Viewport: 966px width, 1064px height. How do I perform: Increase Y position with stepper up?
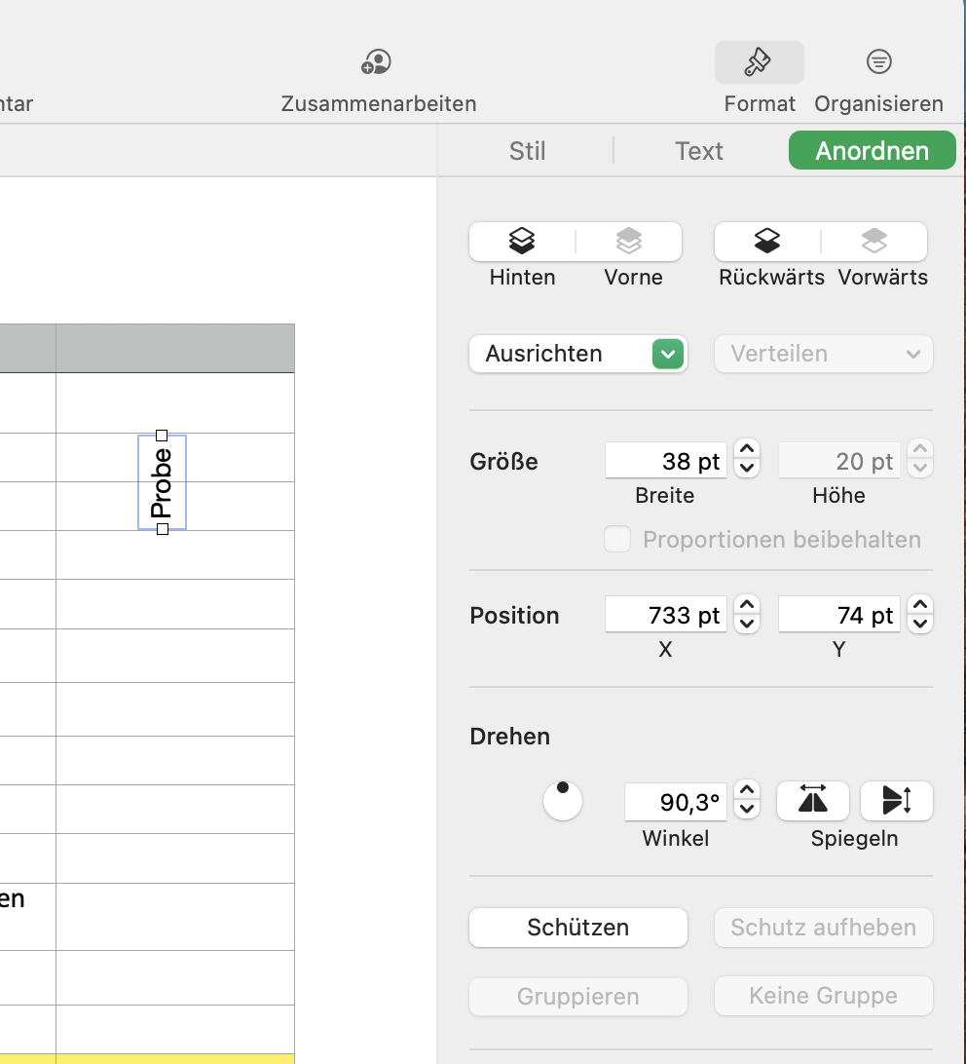click(920, 605)
